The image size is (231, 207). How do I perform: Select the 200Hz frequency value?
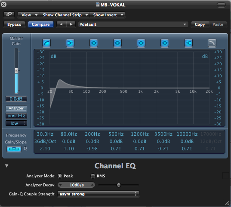[x=92, y=134]
